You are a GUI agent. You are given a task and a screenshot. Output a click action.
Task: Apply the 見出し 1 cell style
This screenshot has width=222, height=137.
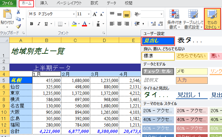click(189, 94)
